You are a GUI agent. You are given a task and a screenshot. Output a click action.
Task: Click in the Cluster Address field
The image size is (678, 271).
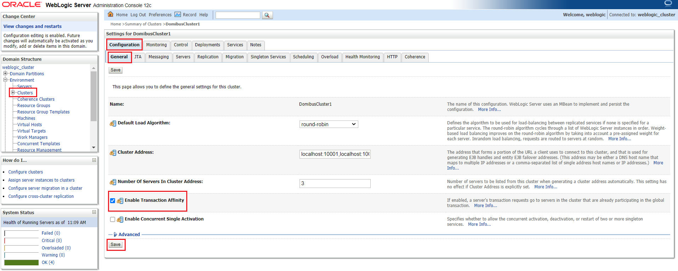335,154
